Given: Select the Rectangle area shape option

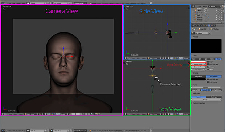Looking at the screenshot, I should click(x=214, y=97).
